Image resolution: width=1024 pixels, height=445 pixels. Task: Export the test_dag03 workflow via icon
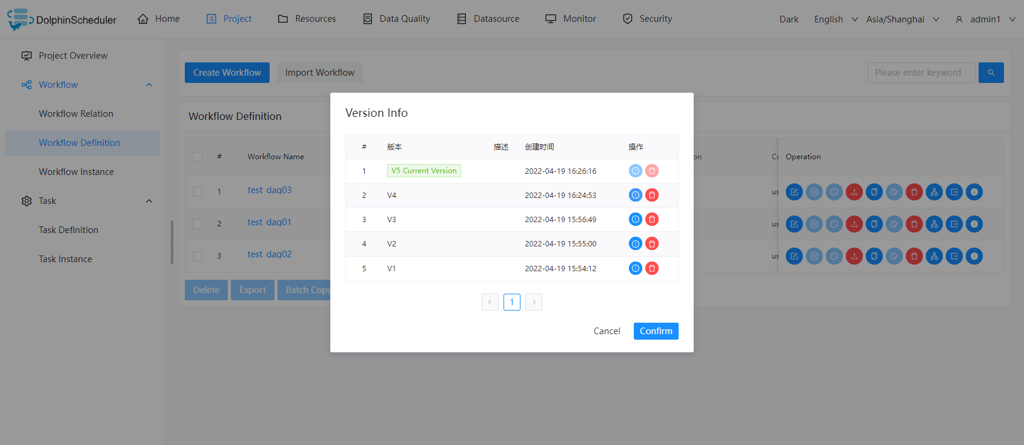coord(954,192)
